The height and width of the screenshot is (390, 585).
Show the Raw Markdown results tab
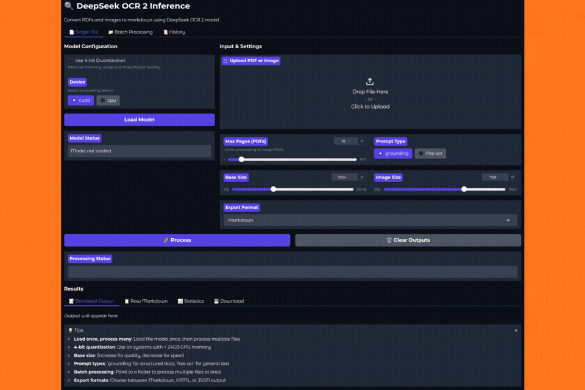146,301
